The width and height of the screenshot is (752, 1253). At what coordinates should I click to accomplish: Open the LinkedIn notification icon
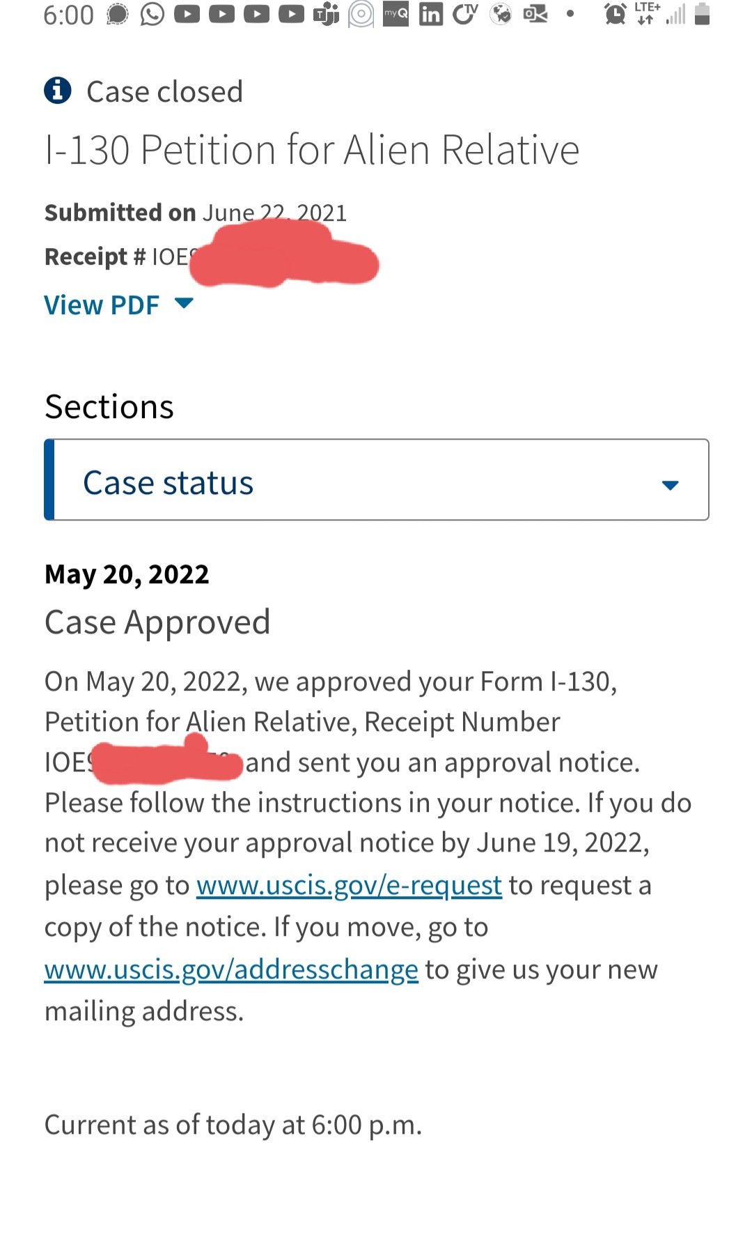point(431,14)
